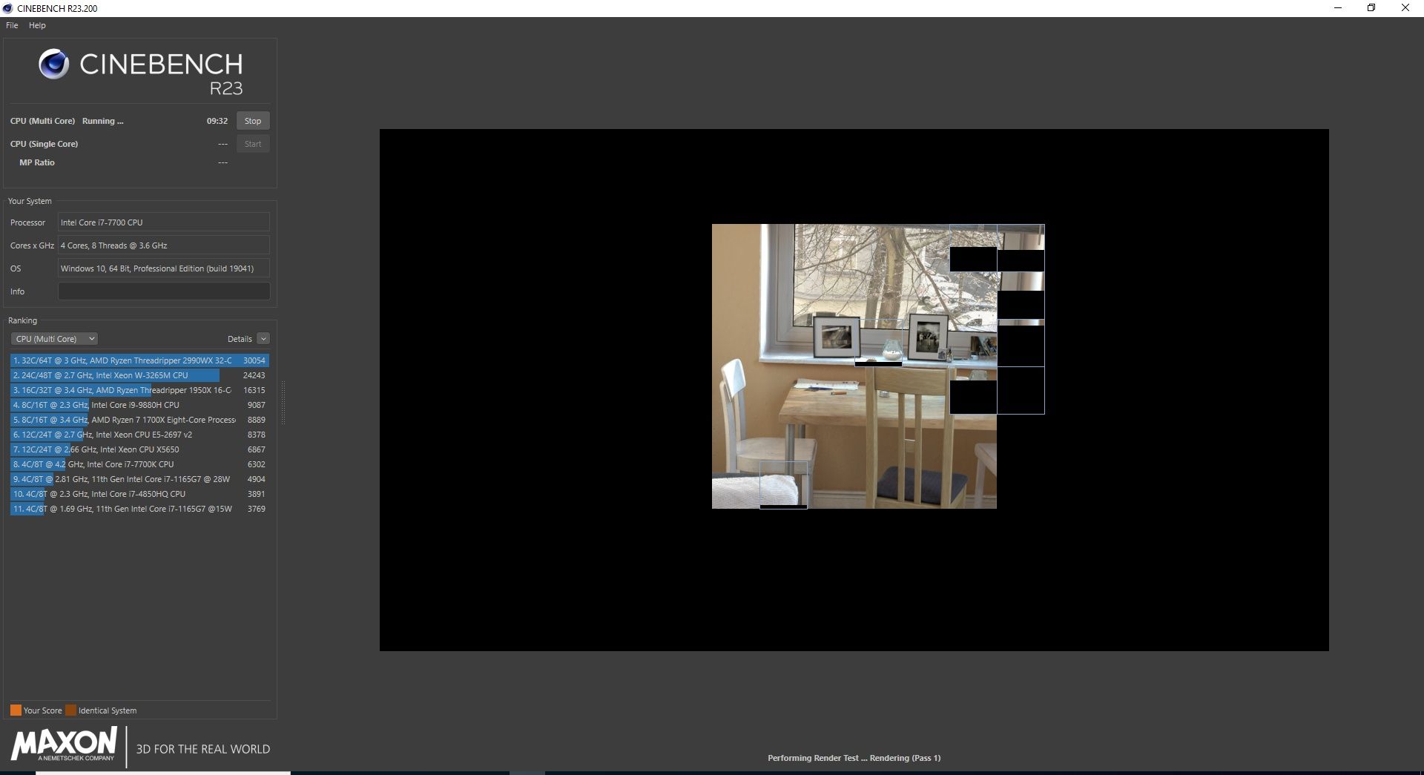The width and height of the screenshot is (1424, 775).
Task: Click the disabled Single Core Start button
Action: 253,144
